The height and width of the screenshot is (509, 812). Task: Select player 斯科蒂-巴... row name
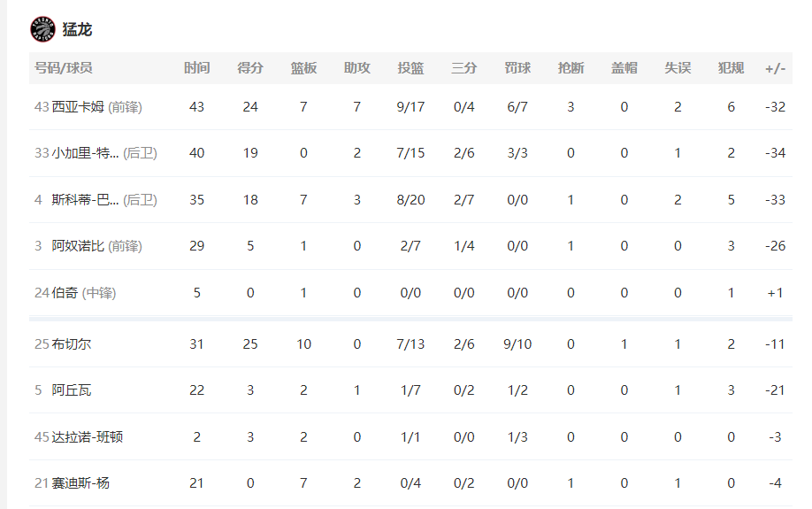tap(85, 199)
